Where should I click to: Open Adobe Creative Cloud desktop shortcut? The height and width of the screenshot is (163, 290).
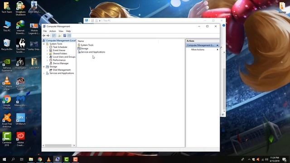(x=20, y=139)
